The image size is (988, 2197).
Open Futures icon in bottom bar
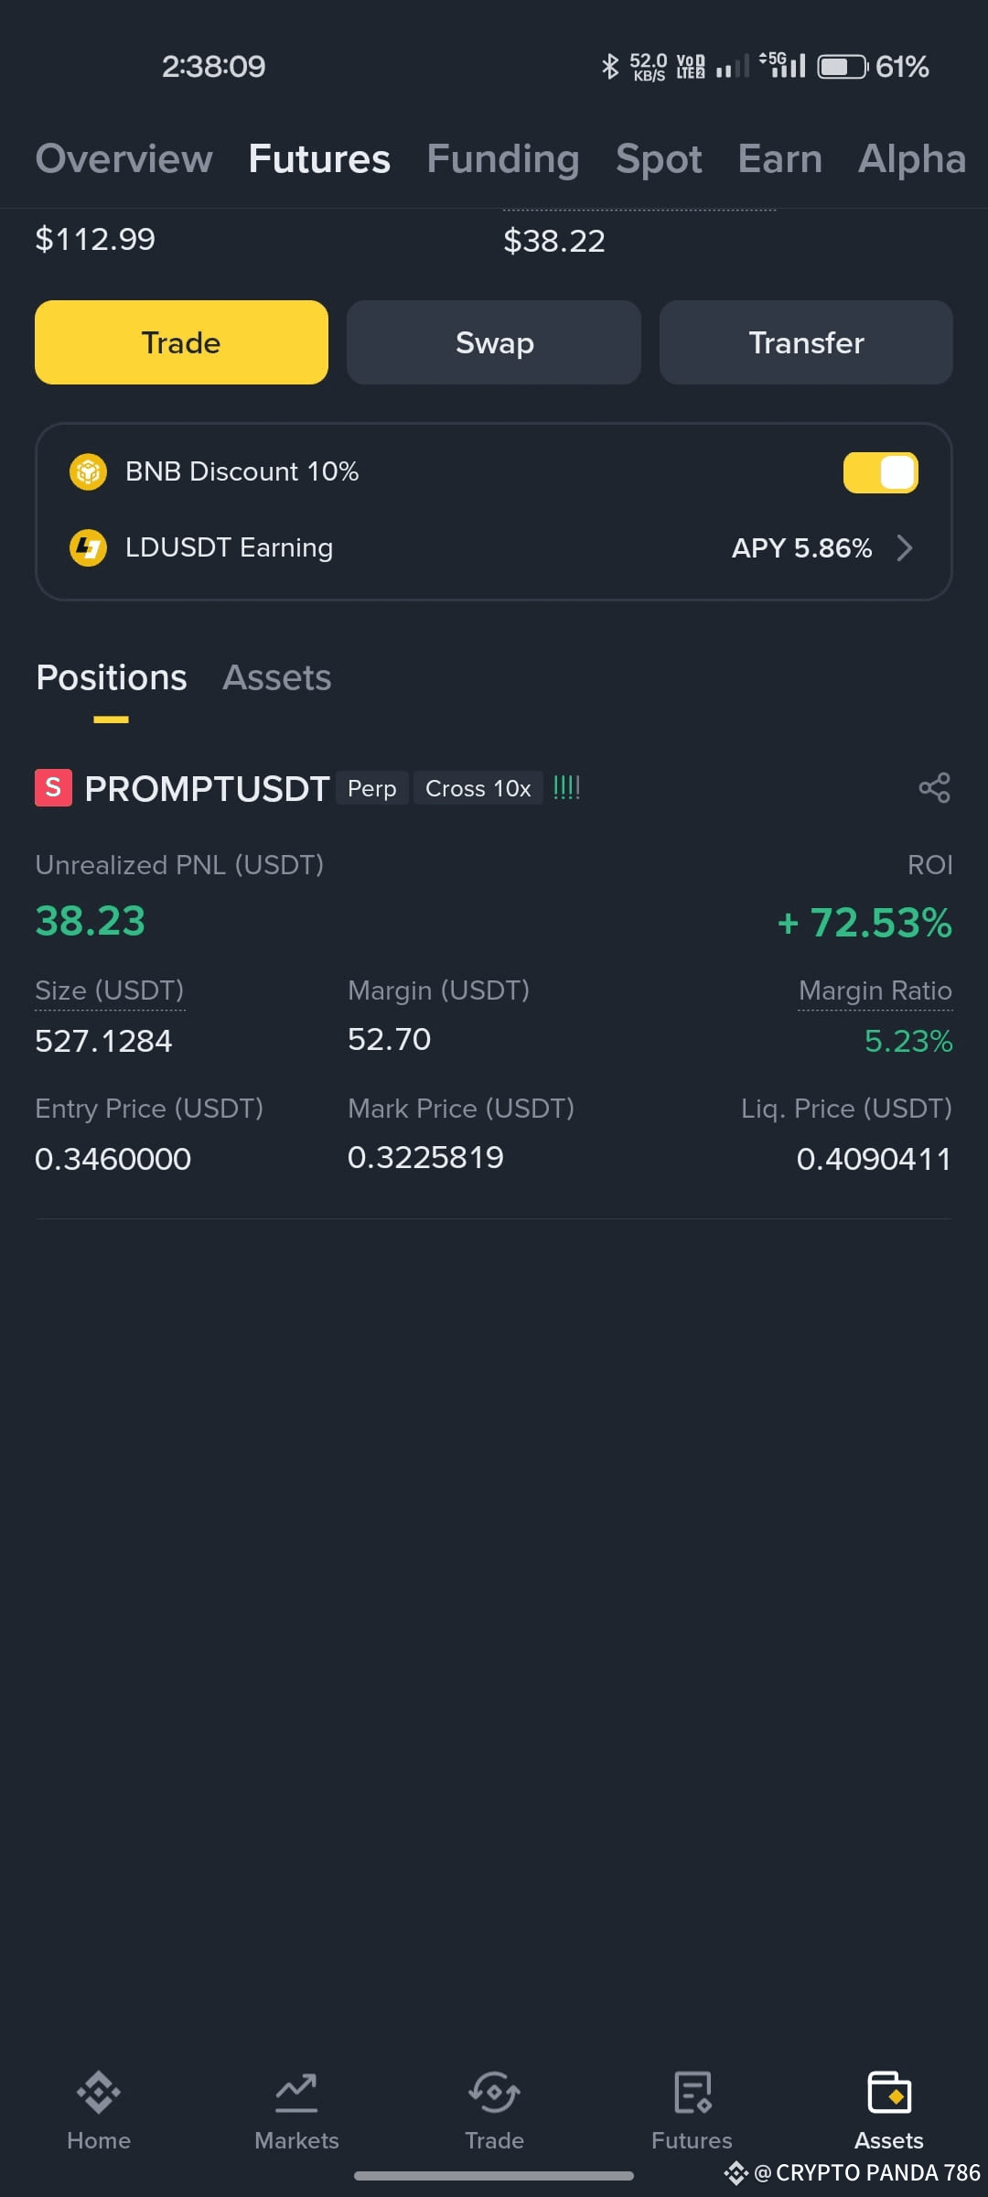pos(693,2093)
